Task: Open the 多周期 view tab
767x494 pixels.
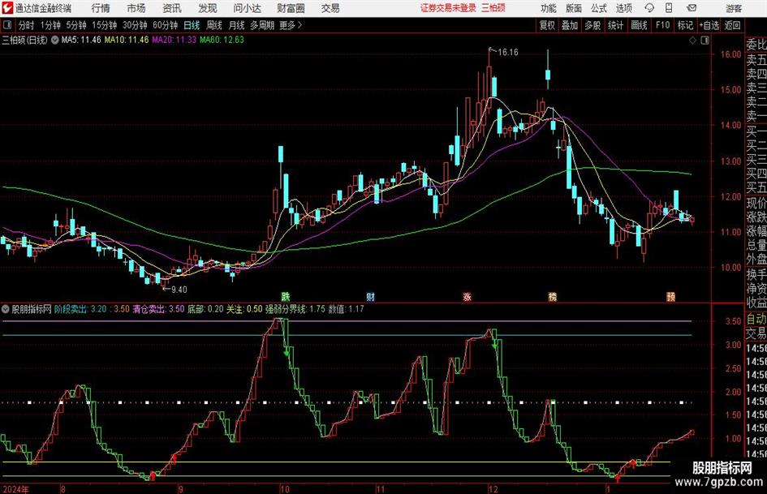Action: 262,25
